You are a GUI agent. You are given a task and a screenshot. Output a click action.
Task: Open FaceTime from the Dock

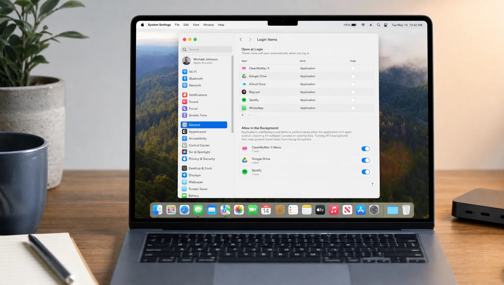pyautogui.click(x=253, y=210)
